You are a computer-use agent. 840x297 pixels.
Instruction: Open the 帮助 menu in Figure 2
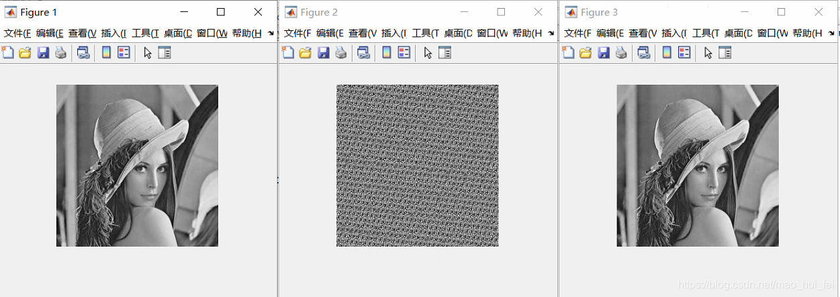[526, 34]
